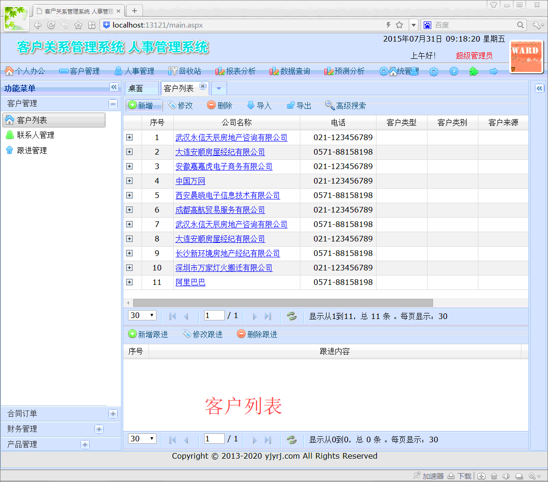Image resolution: width=548 pixels, height=482 pixels.
Task: Collapse the 客户管理 sidebar section
Action: tap(113, 104)
